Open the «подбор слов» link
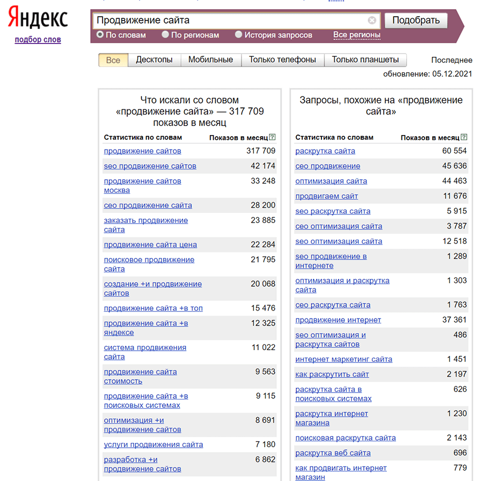 point(37,39)
